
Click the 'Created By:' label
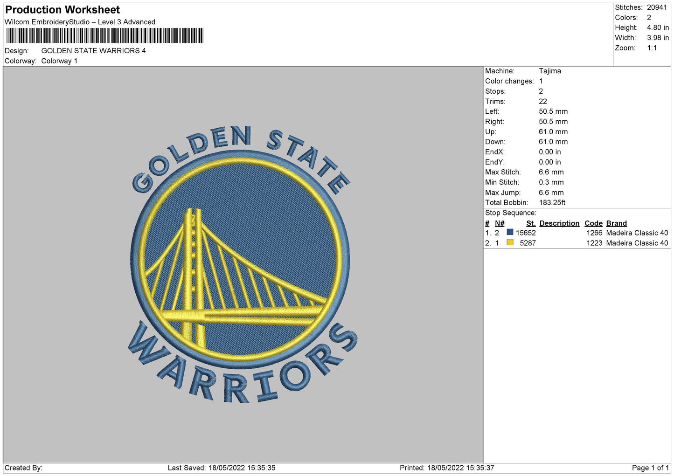23,468
